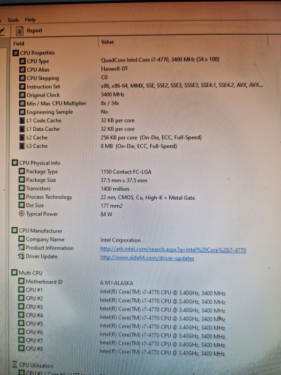Click the L2 Cache chip icon

(22, 138)
